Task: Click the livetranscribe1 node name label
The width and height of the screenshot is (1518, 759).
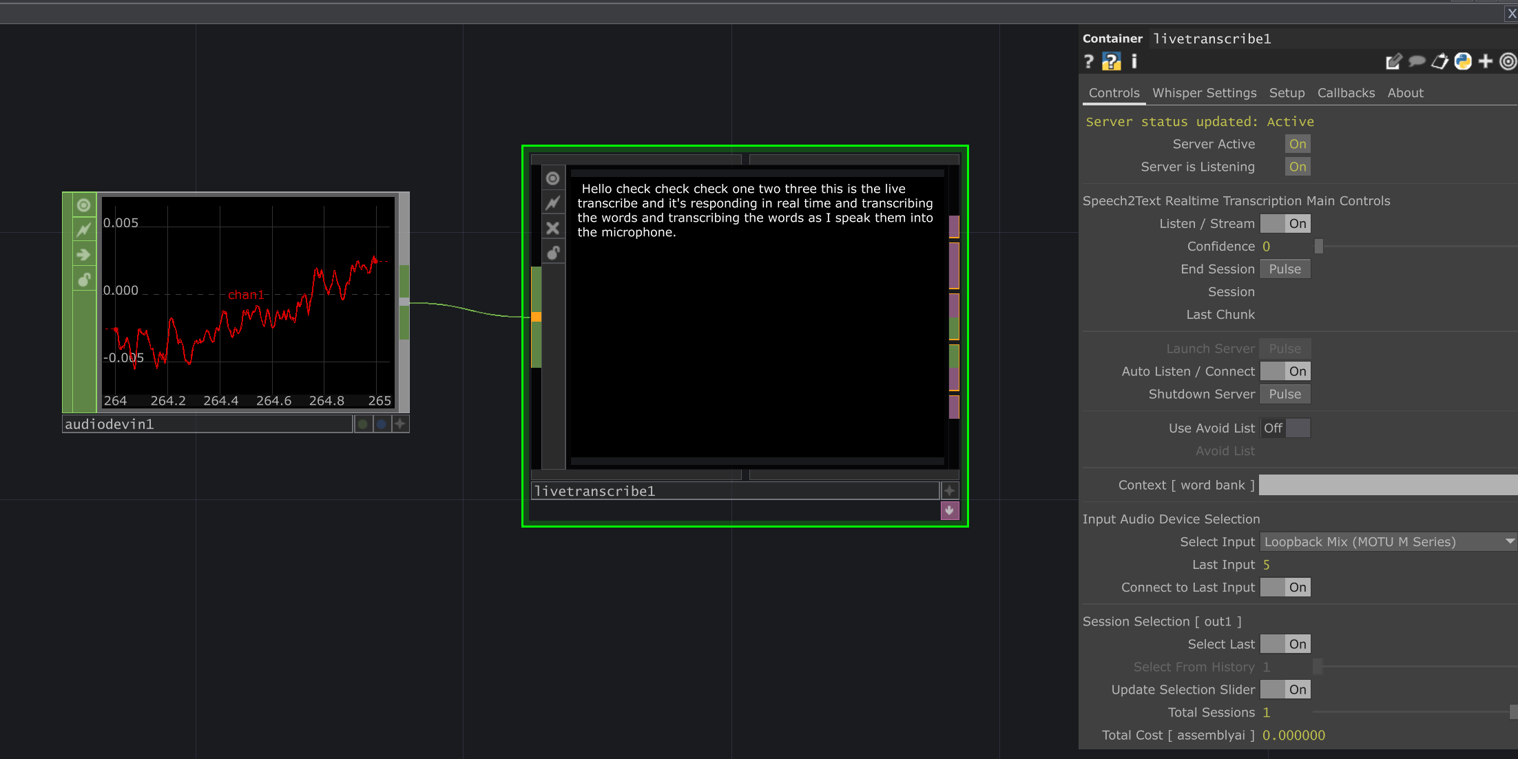Action: point(735,491)
